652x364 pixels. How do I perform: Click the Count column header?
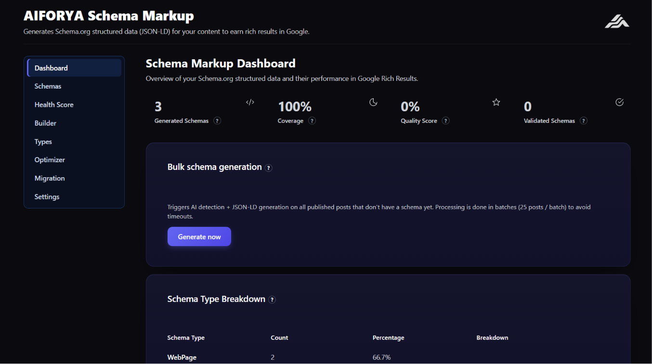[279, 338]
